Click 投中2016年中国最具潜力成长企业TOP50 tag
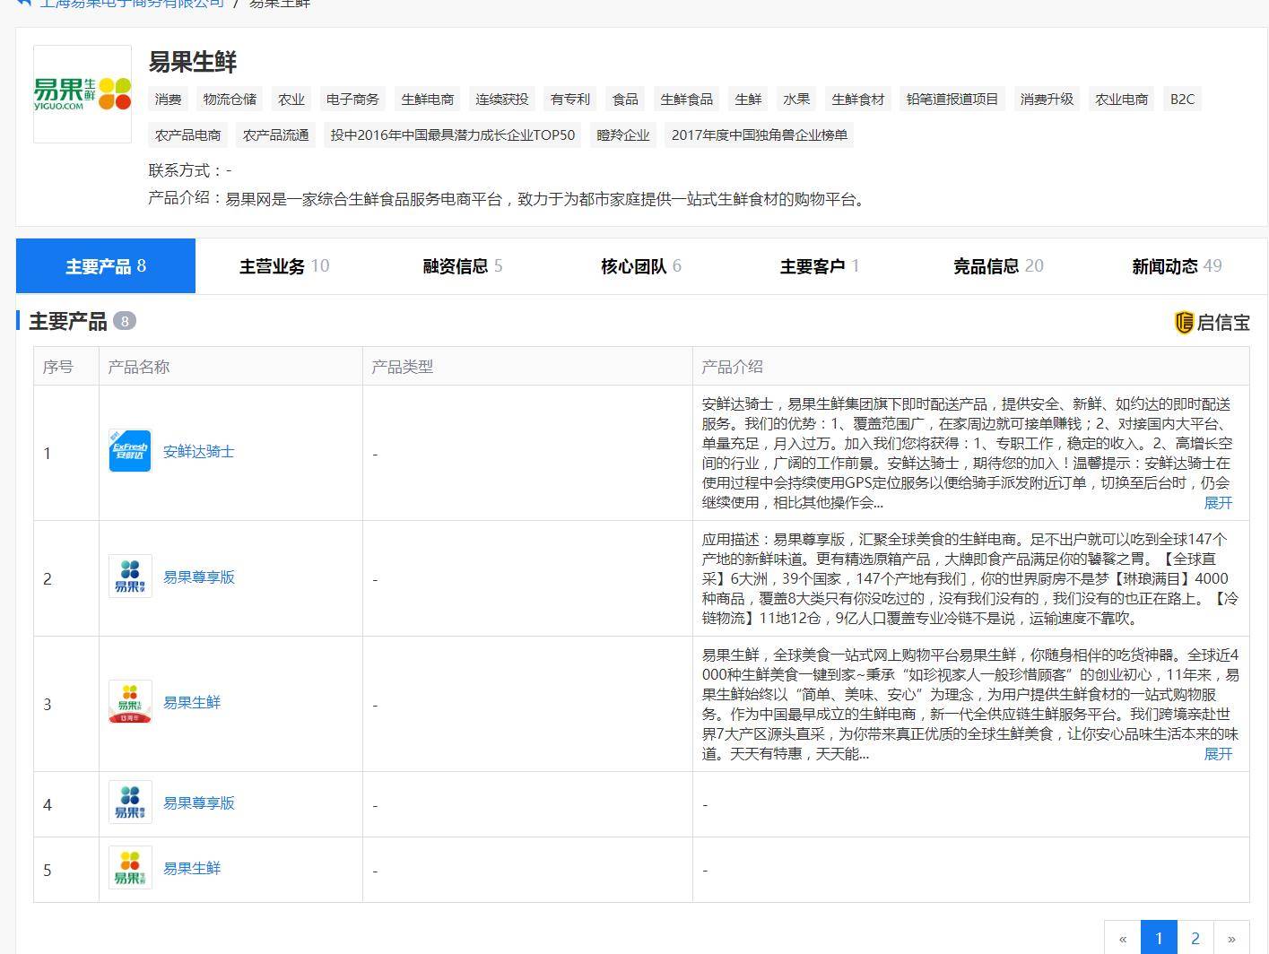Viewport: 1269px width, 954px height. tap(453, 134)
